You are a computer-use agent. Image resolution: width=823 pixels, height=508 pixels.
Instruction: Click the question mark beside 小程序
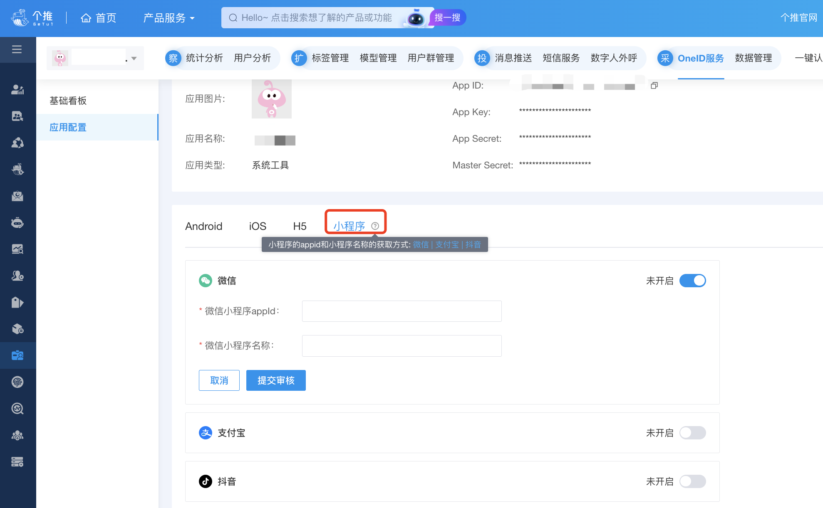coord(375,226)
